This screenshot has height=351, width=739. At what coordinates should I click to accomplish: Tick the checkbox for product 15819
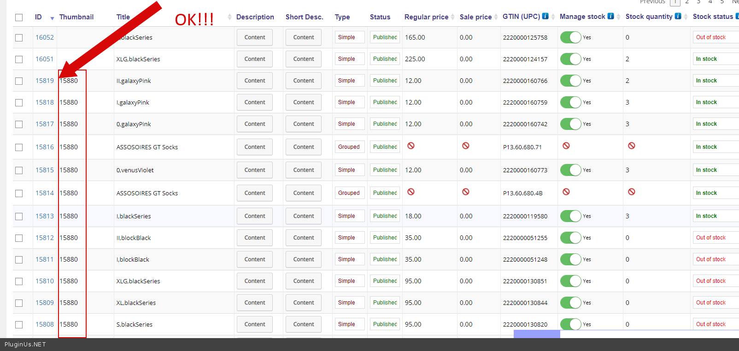pos(19,81)
